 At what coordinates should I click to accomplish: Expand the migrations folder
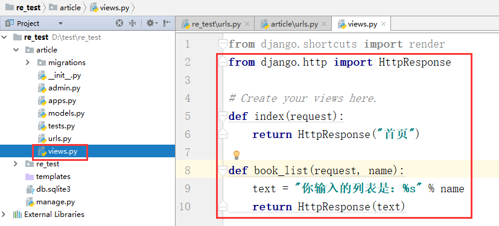28,63
